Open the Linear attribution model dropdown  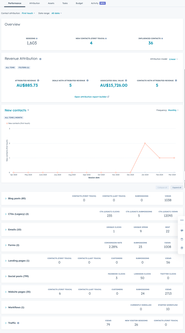point(173,59)
